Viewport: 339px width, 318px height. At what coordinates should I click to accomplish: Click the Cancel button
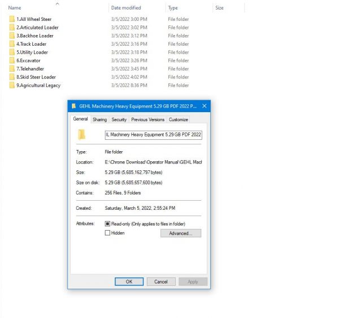point(161,281)
